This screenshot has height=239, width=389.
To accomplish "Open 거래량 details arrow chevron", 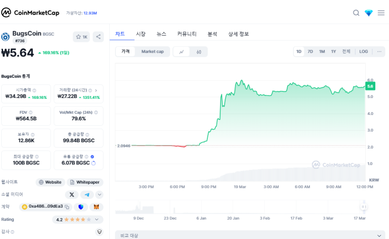I will 96,90.
